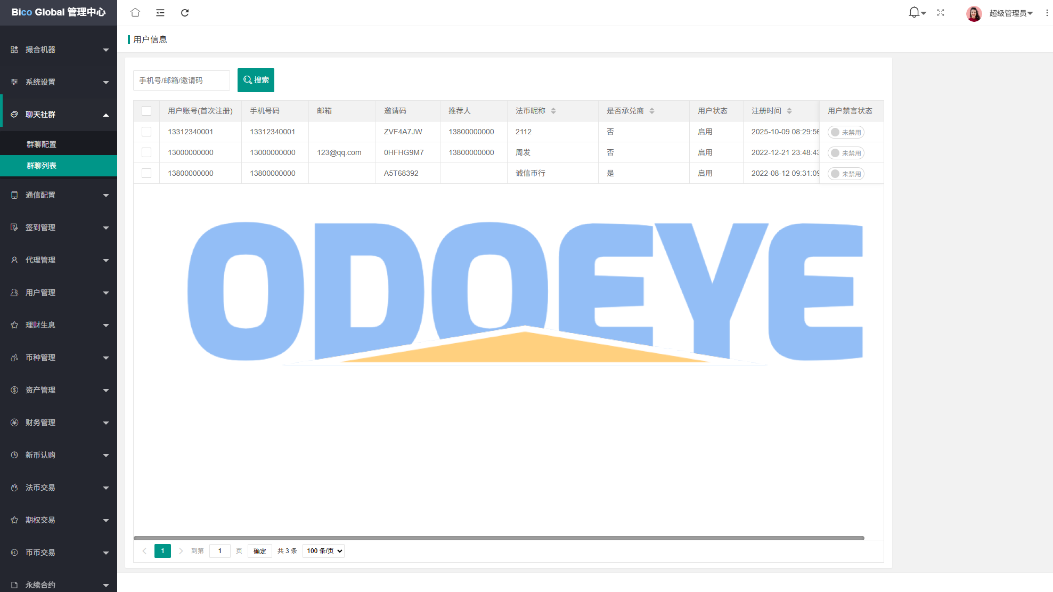Open the vertical more-options dots

[x=1047, y=13]
